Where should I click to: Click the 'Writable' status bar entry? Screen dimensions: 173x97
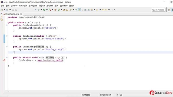pos(86,95)
